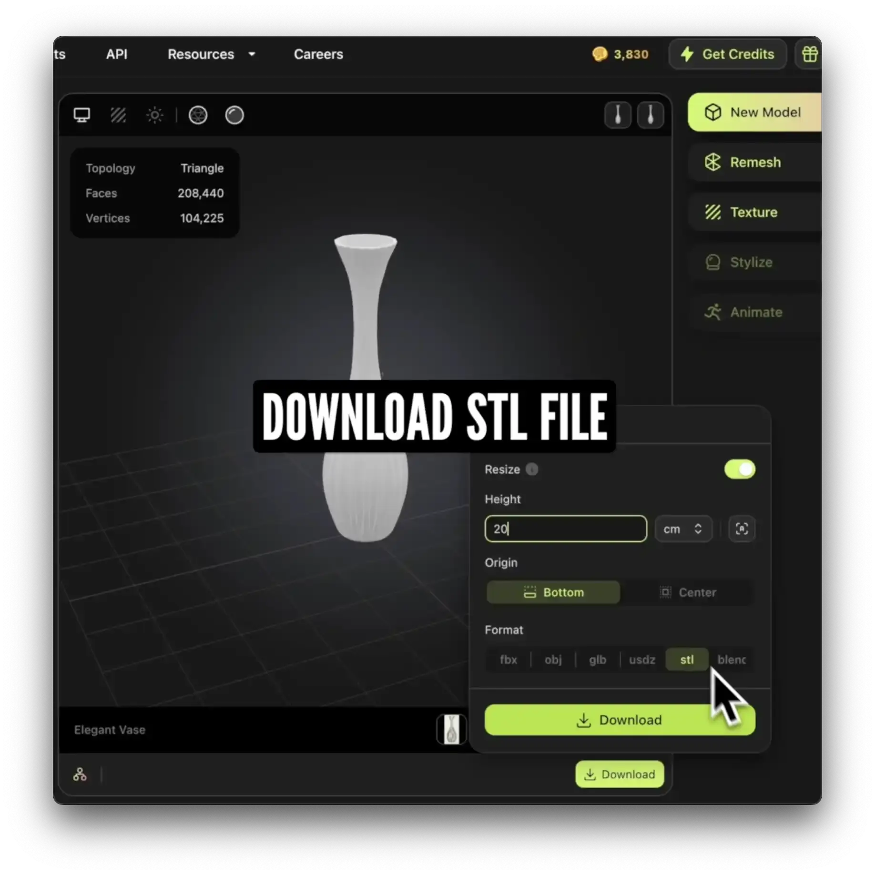
Task: Select the striped texture view icon
Action: pyautogui.click(x=118, y=115)
